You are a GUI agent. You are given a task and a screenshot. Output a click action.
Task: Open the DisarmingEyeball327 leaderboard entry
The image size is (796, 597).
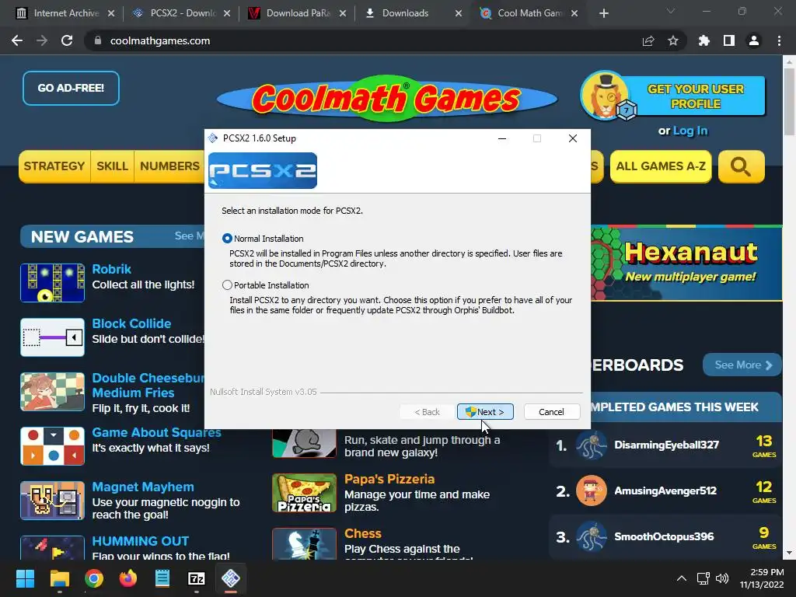(665, 445)
